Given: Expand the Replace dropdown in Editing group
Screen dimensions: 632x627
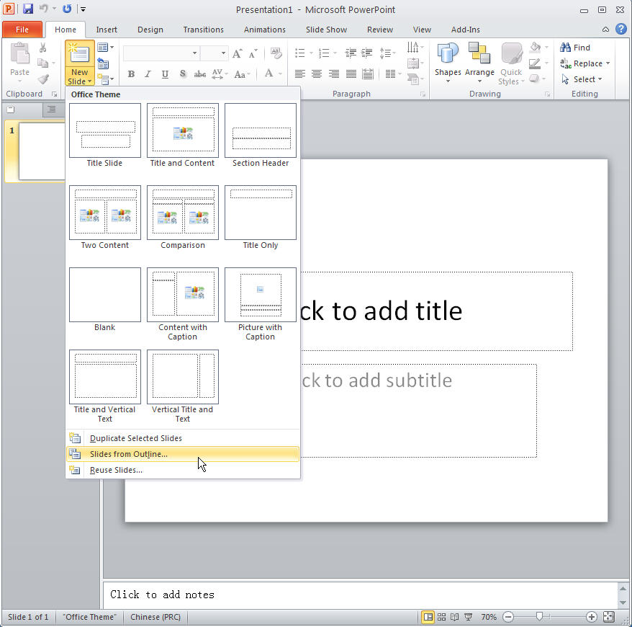Looking at the screenshot, I should click(607, 63).
